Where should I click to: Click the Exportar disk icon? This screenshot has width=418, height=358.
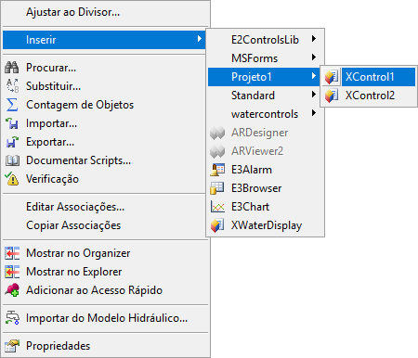pyautogui.click(x=12, y=142)
